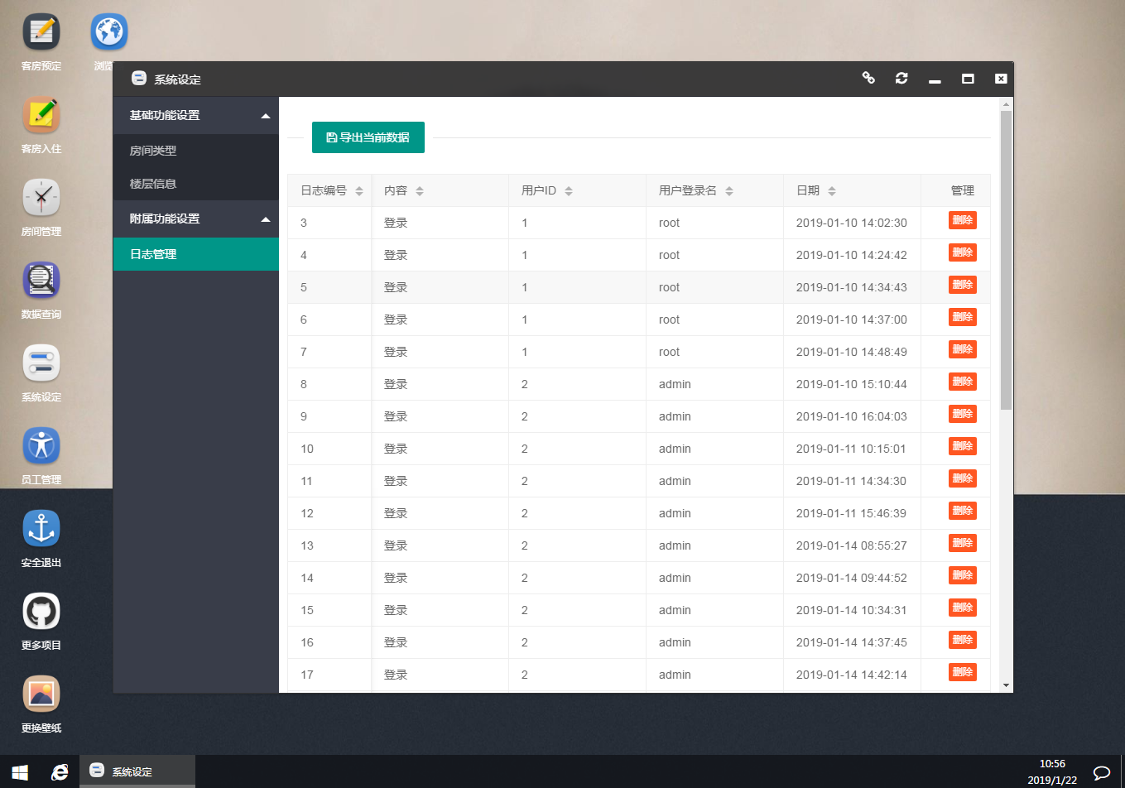Click the 安全退出 anchor icon

41,529
